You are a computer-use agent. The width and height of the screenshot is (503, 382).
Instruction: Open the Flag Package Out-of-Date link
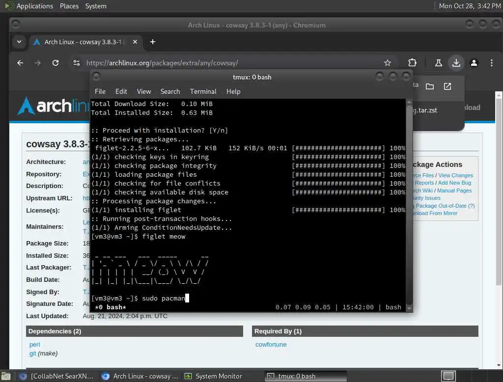(444, 206)
